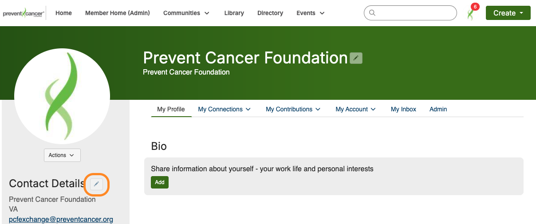536x224 pixels.
Task: Edit the profile name pencil icon
Action: (x=356, y=58)
